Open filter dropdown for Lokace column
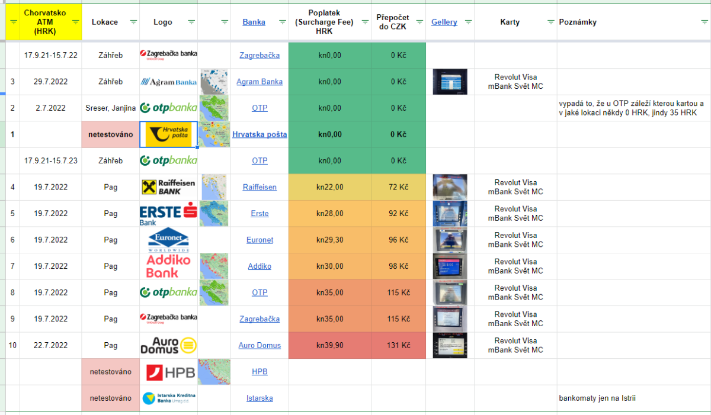Viewport: 711px width, 415px height. pyautogui.click(x=133, y=22)
